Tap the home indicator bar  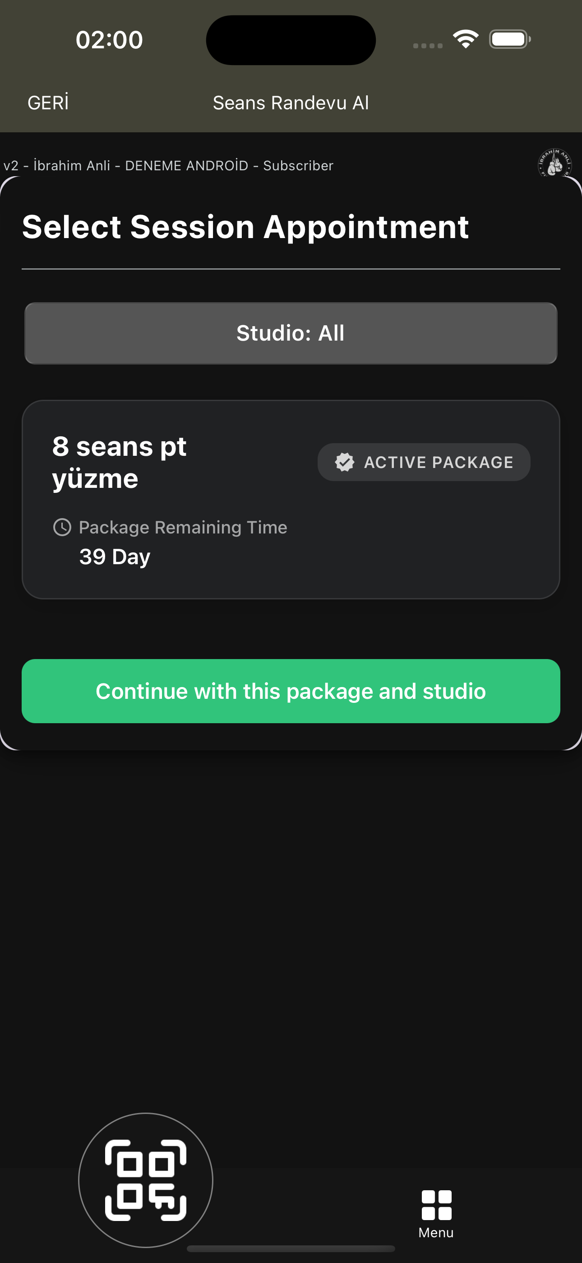(291, 1248)
